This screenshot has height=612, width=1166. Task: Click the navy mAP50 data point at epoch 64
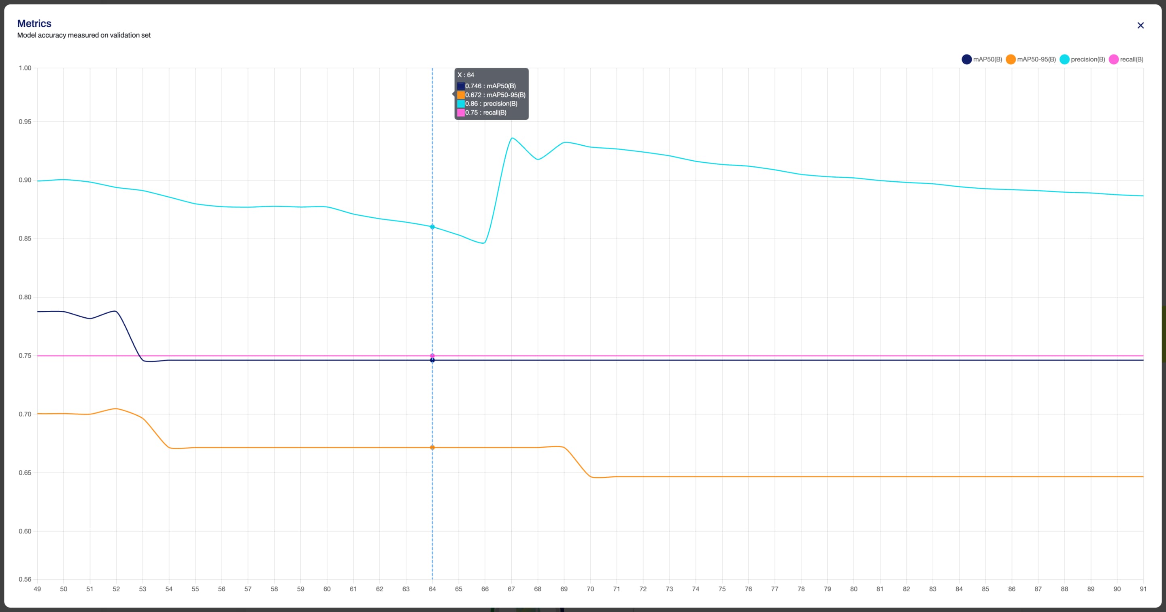432,360
